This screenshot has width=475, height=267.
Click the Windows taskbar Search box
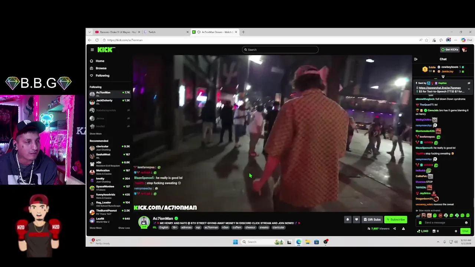[x=263, y=242]
